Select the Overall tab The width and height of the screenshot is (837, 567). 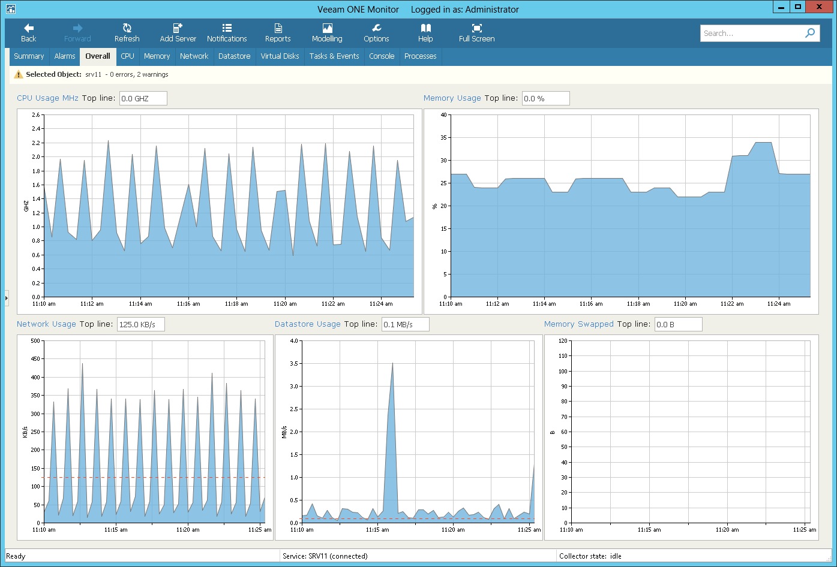(98, 56)
